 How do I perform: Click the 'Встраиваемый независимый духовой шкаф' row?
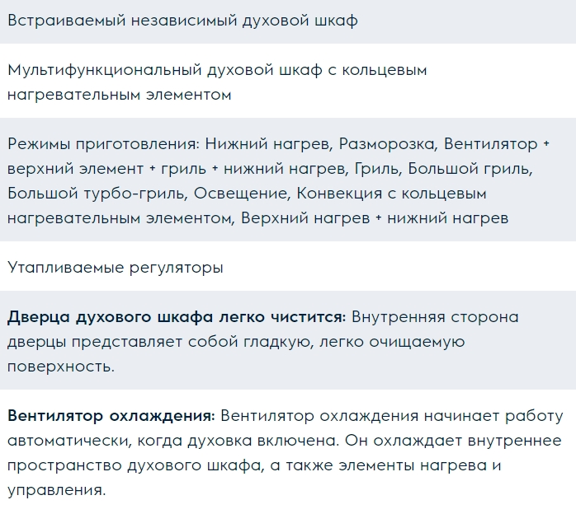click(x=182, y=21)
